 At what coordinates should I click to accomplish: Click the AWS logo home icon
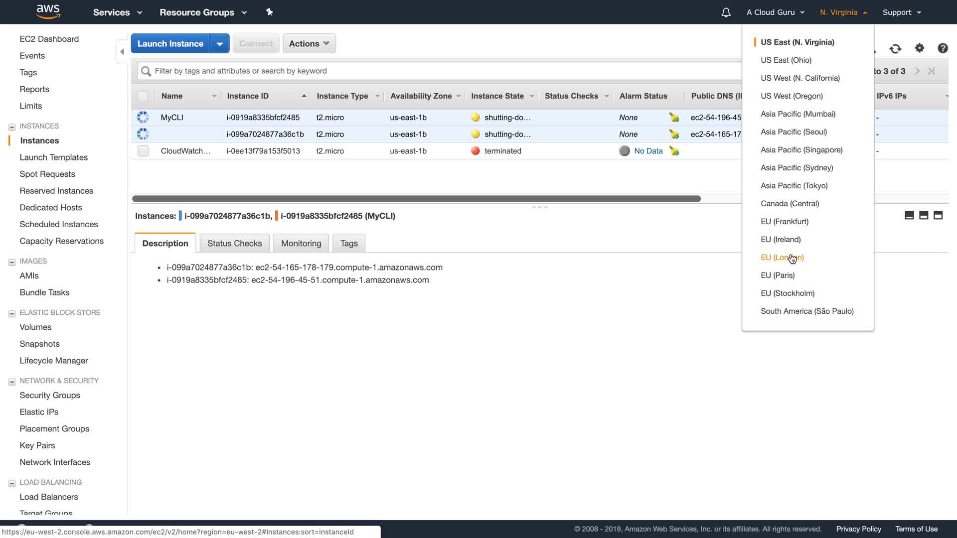(x=48, y=11)
